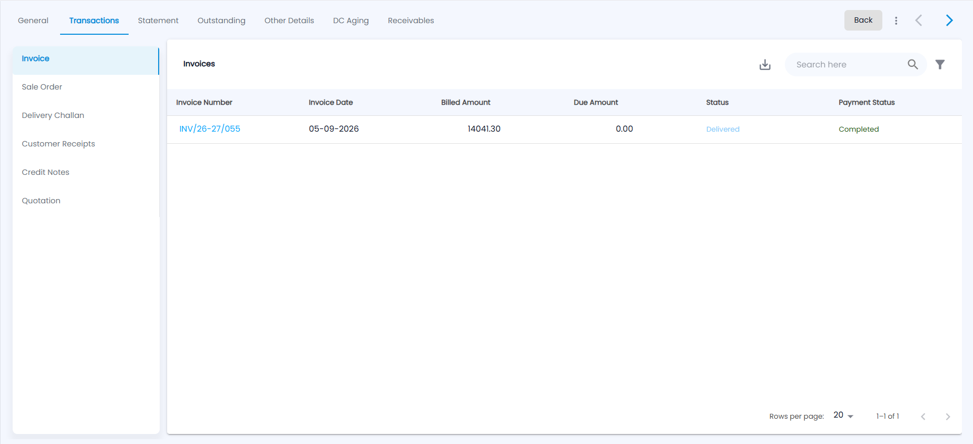Go to next customer record arrow
973x444 pixels.
point(949,21)
